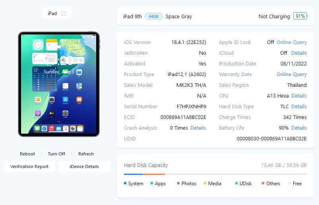Click the green UDisk legend square
The image size is (319, 205).
(236, 183)
